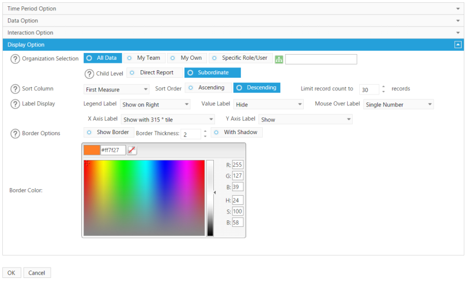Collapse Display Option with the up-arrow icon
Viewport: 467px width, 282px height.
click(x=458, y=44)
